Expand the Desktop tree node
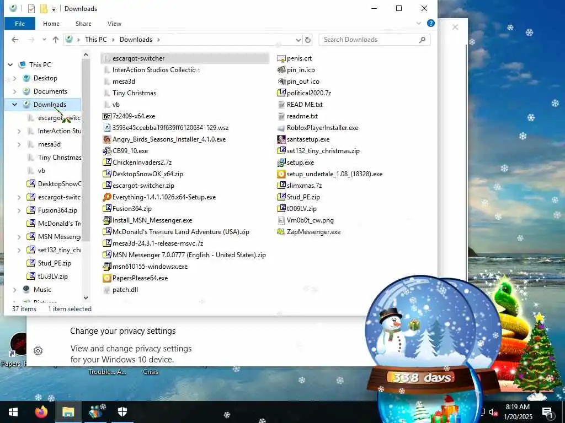This screenshot has width=565, height=423. tap(15, 78)
